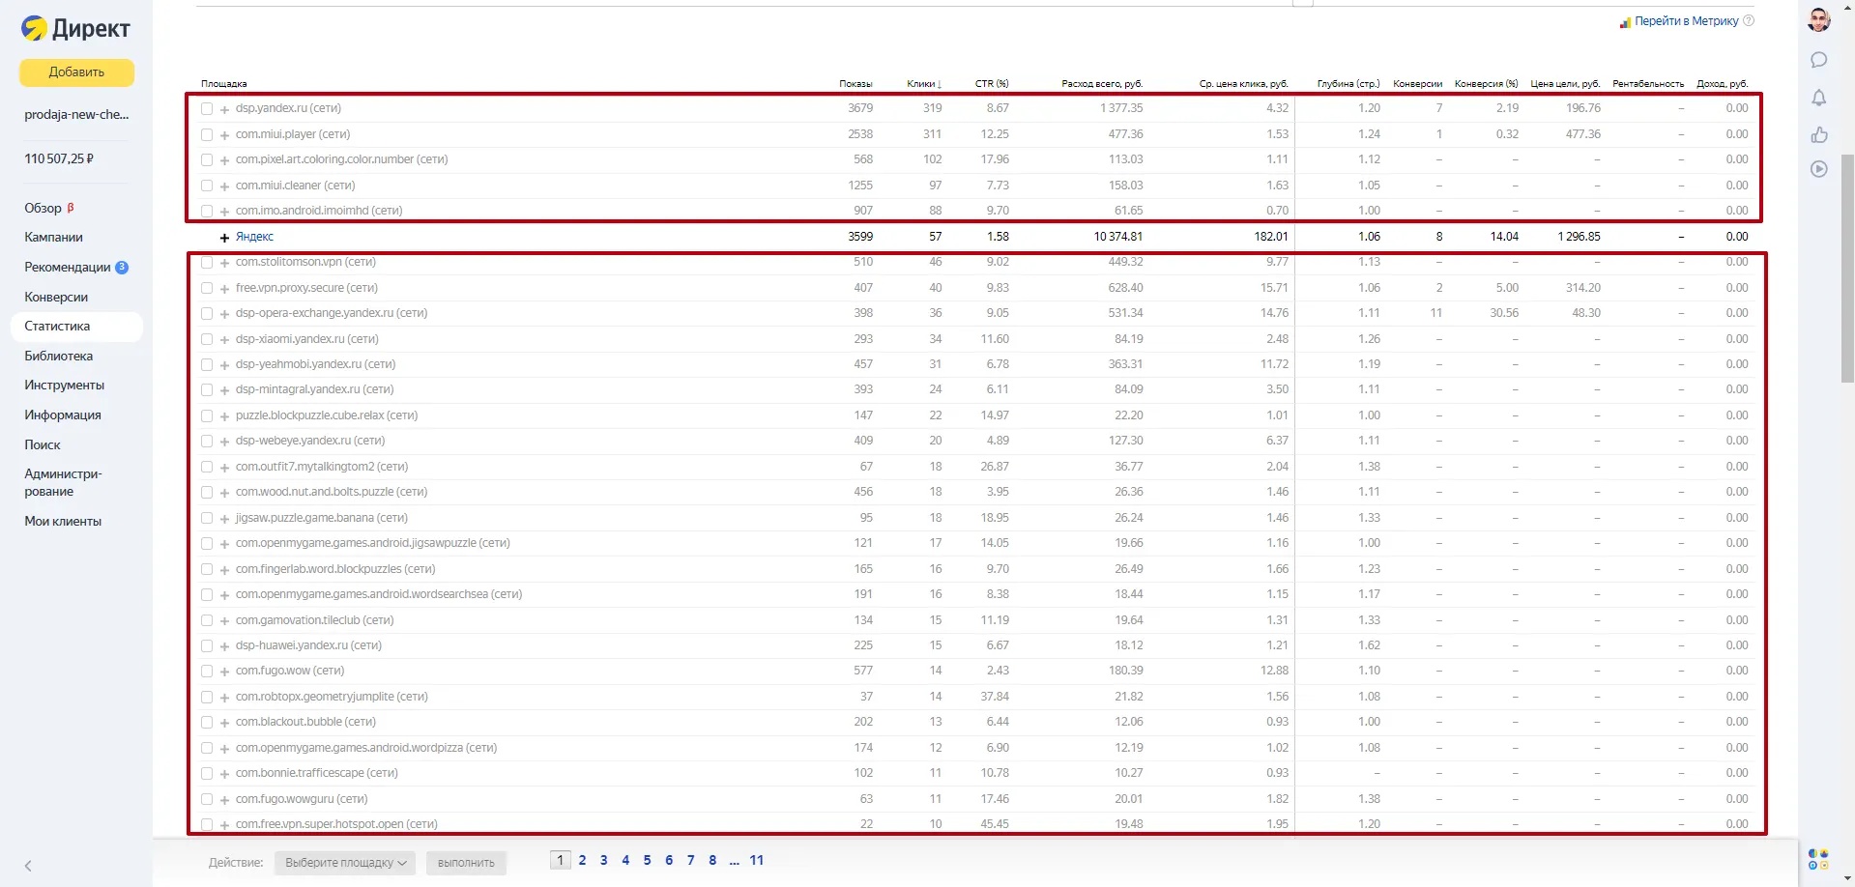The height and width of the screenshot is (887, 1855).
Task: Open Кампании in the sidebar
Action: [53, 237]
